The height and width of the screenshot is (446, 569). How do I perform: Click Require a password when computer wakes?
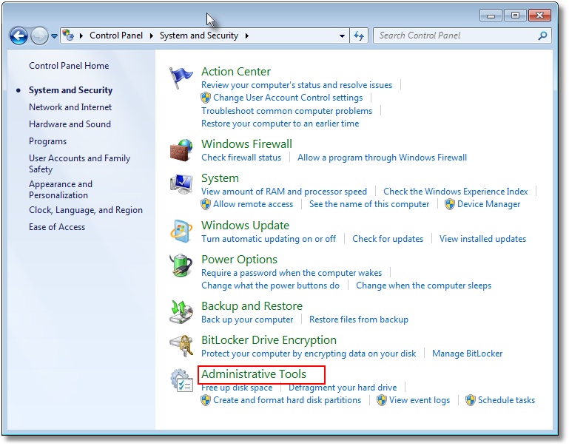292,273
